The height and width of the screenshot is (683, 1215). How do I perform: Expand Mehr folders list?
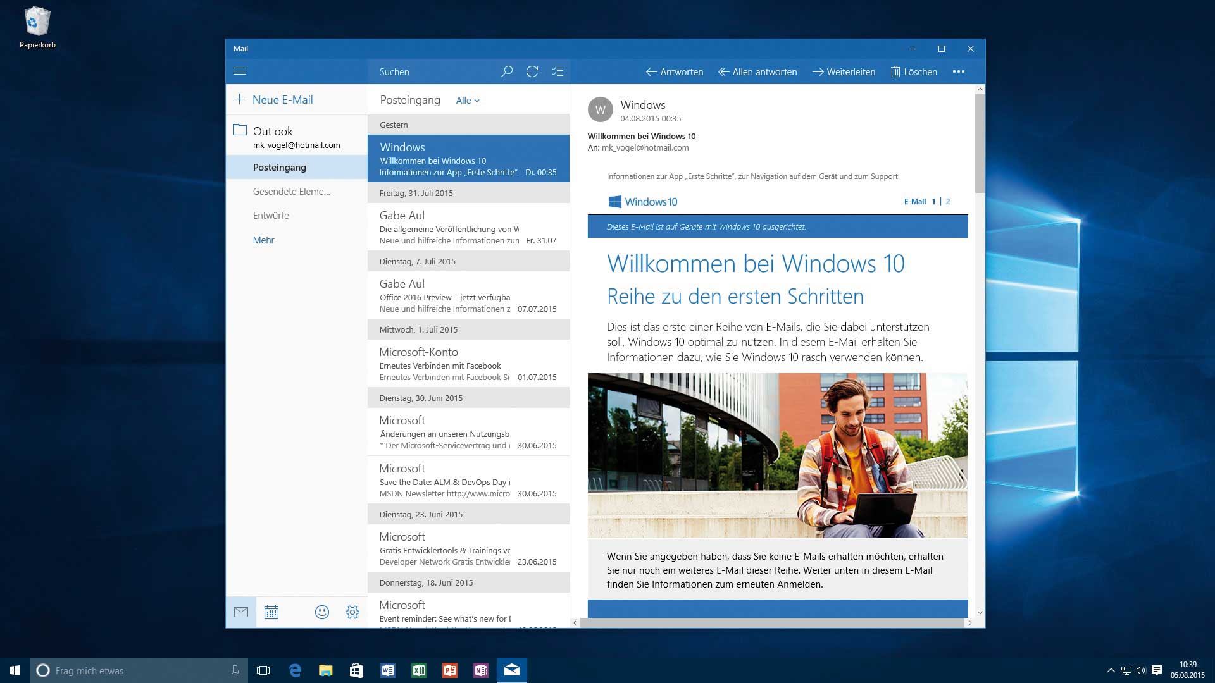point(263,240)
